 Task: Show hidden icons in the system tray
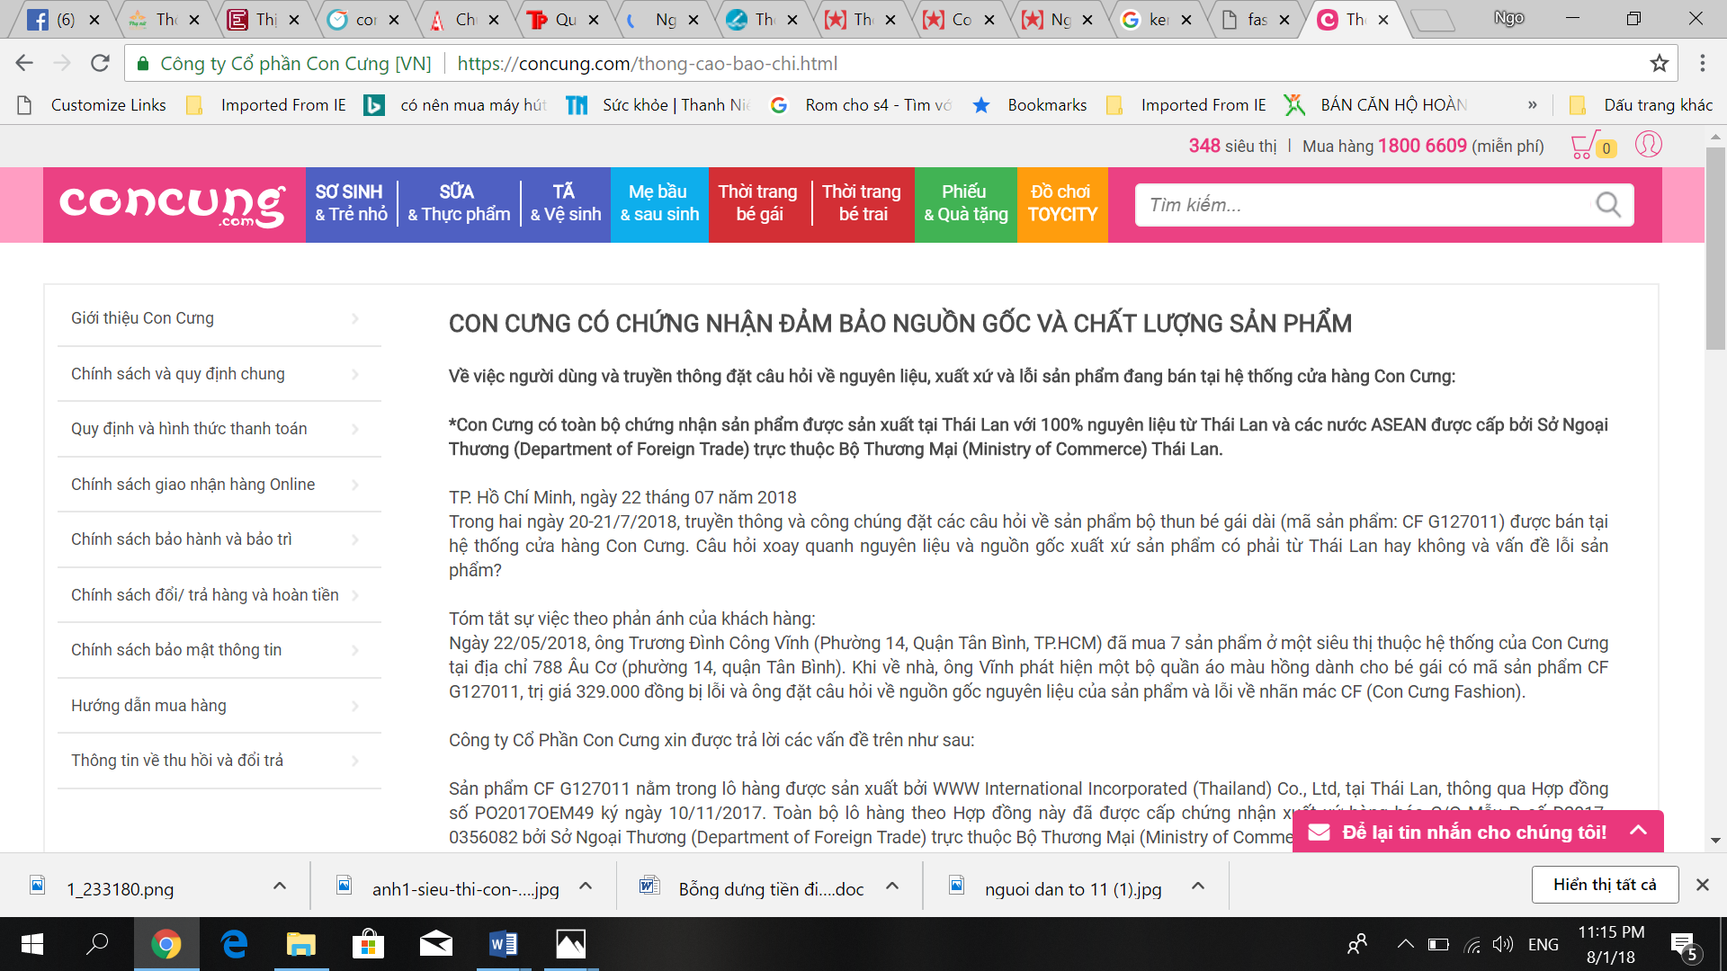pyautogui.click(x=1406, y=944)
